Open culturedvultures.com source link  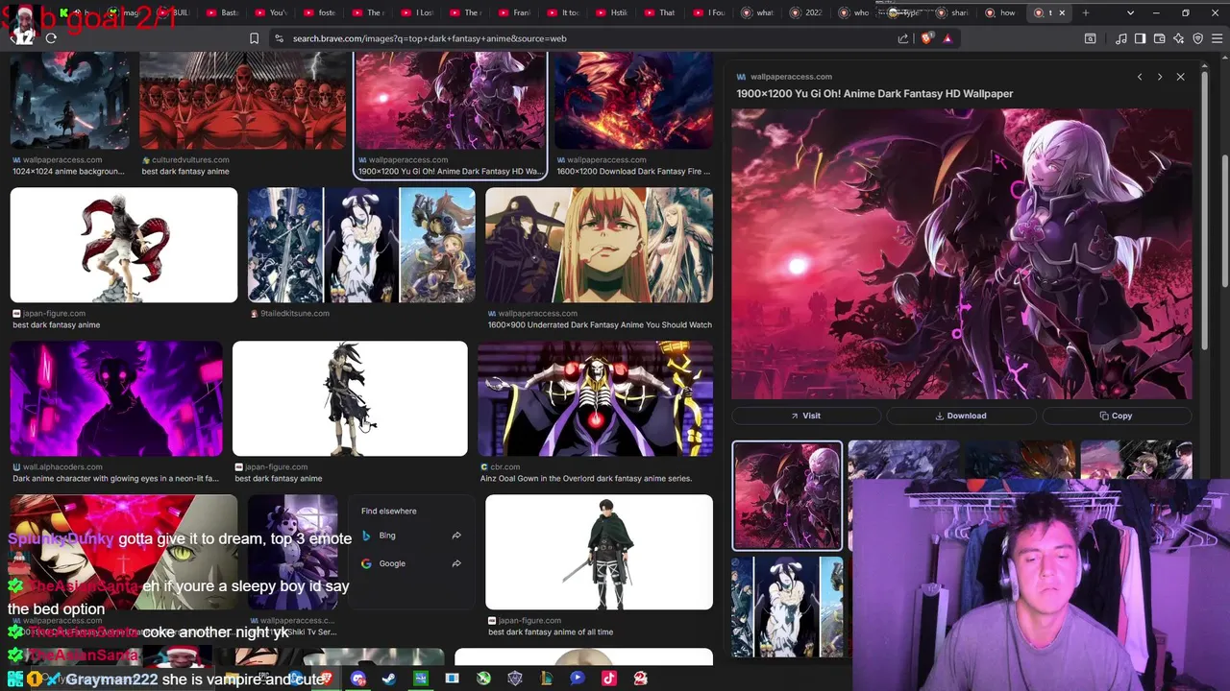[x=190, y=160]
